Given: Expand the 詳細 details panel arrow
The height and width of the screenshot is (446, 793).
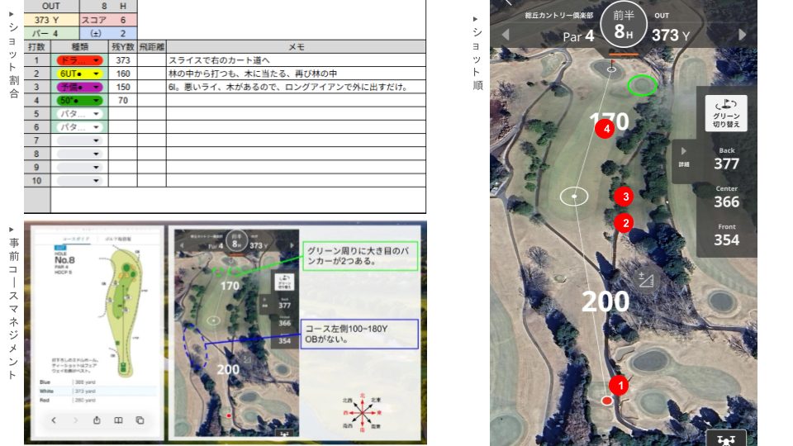Looking at the screenshot, I should (x=683, y=153).
